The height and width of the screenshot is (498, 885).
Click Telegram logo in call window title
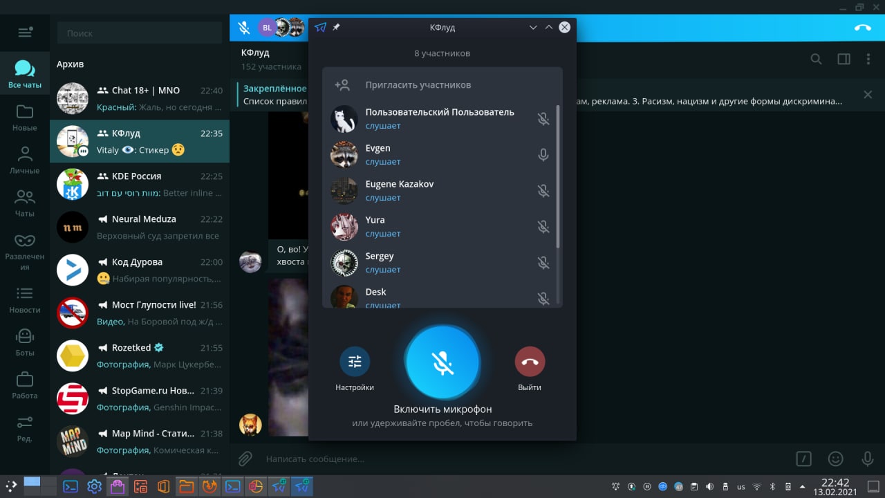tap(320, 28)
